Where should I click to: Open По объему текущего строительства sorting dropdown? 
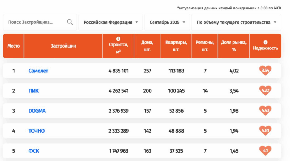236,22
